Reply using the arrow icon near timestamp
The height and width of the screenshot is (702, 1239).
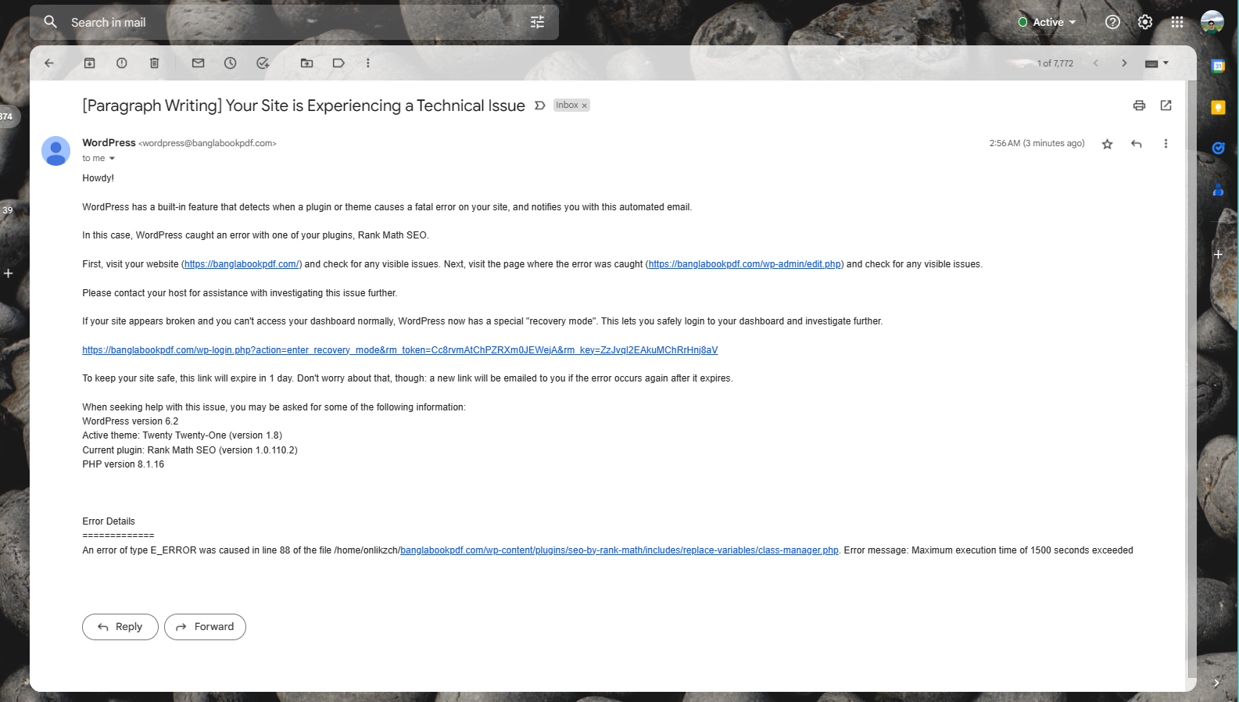(x=1137, y=144)
